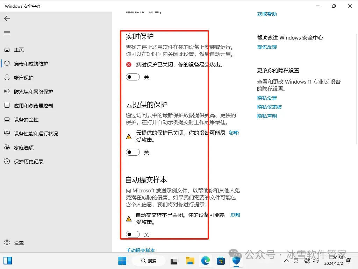358x269 pixels.
Task: Click the gear icon for 设置
Action: coord(7,242)
